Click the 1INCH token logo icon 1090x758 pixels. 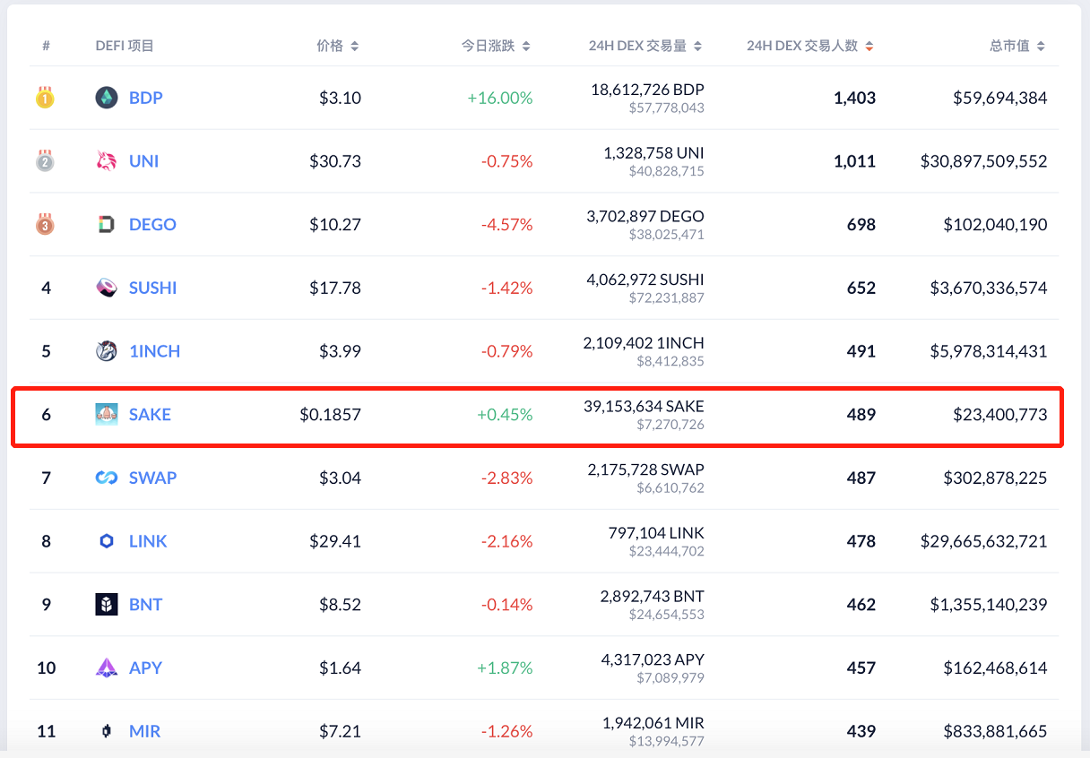[x=107, y=351]
